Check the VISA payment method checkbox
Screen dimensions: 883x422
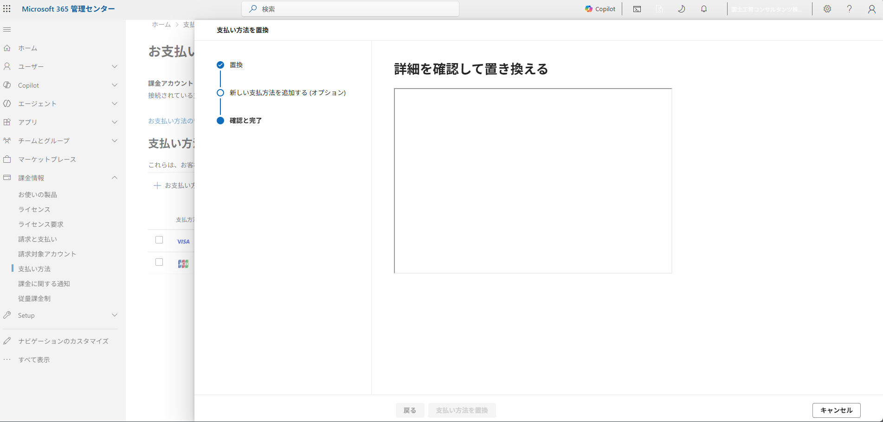(159, 240)
